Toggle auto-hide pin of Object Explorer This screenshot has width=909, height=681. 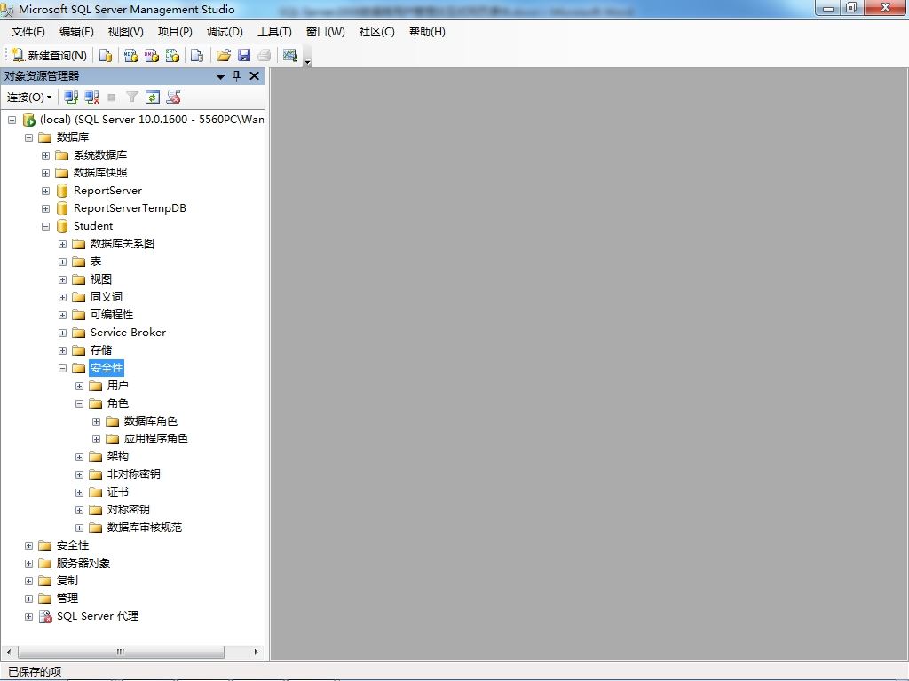[x=236, y=76]
